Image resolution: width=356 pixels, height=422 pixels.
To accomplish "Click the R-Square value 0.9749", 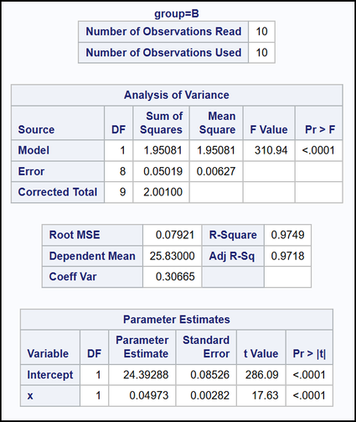I will click(287, 235).
